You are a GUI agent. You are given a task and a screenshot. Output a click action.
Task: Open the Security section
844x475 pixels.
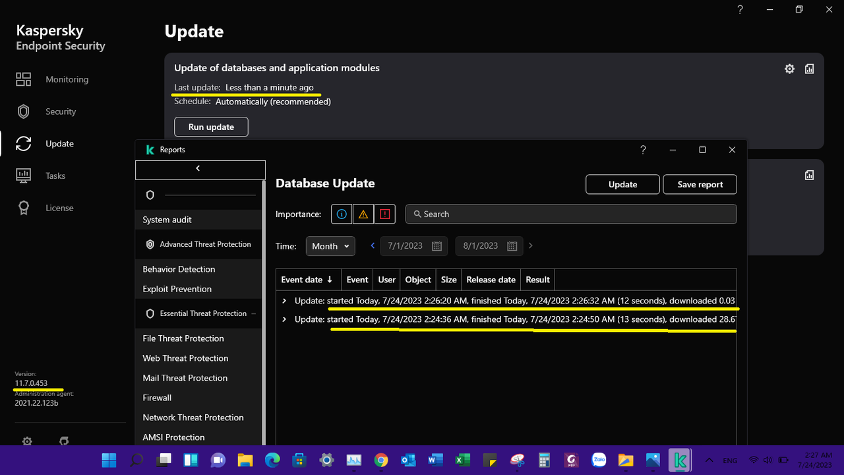click(x=46, y=111)
